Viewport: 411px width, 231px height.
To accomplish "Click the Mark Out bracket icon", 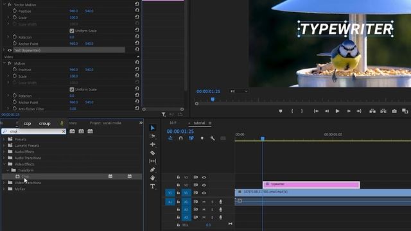I will 302,111.
